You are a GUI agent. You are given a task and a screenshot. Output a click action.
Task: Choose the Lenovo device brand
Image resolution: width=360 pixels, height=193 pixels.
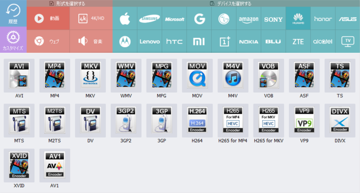point(150,41)
